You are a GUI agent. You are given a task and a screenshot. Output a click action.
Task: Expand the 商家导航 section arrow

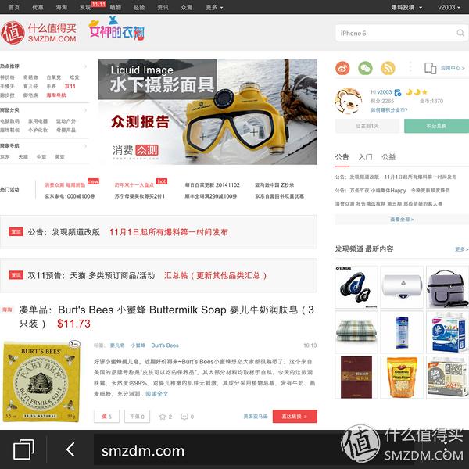pyautogui.click(x=85, y=146)
